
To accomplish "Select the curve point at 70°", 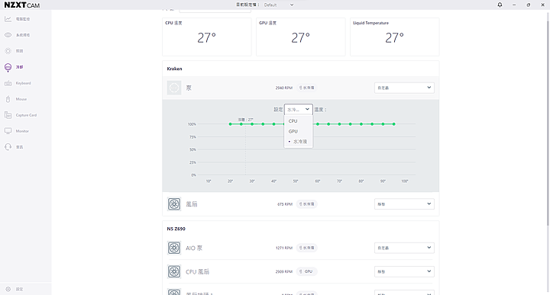I will tap(339, 124).
